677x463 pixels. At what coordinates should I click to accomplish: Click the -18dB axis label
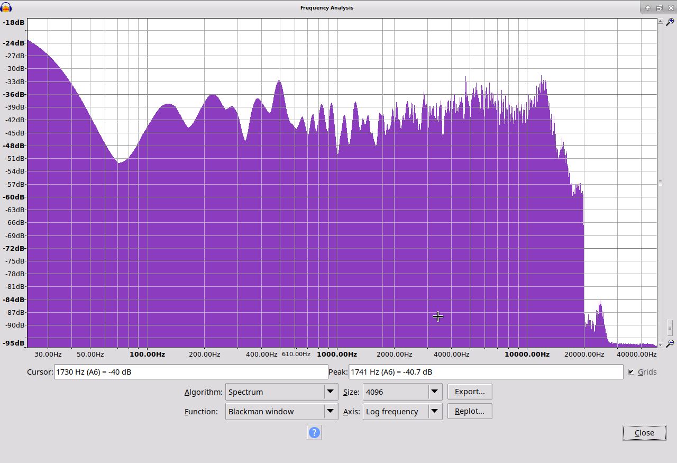tap(14, 23)
